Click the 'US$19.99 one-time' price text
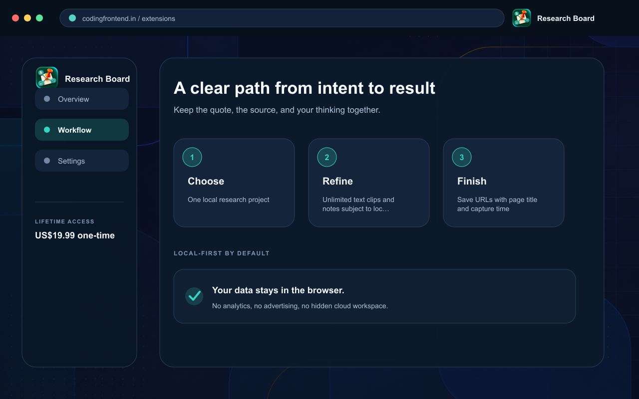This screenshot has width=639, height=399. [x=75, y=235]
